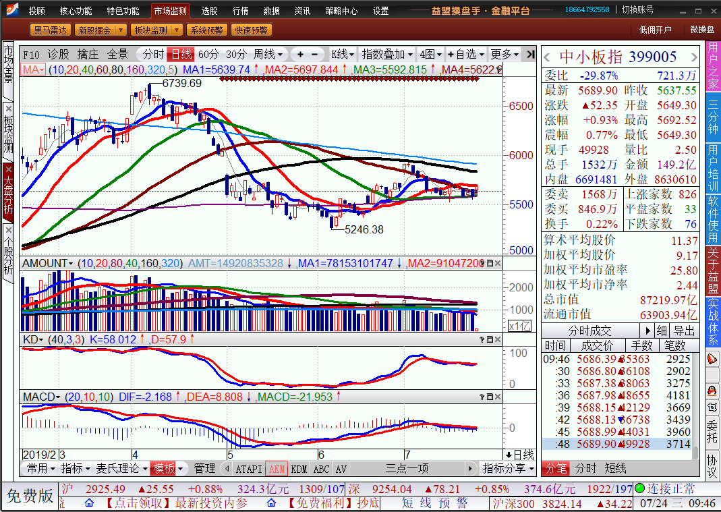Click the home icon before 免费福利 news
This screenshot has width=721, height=512.
click(272, 503)
